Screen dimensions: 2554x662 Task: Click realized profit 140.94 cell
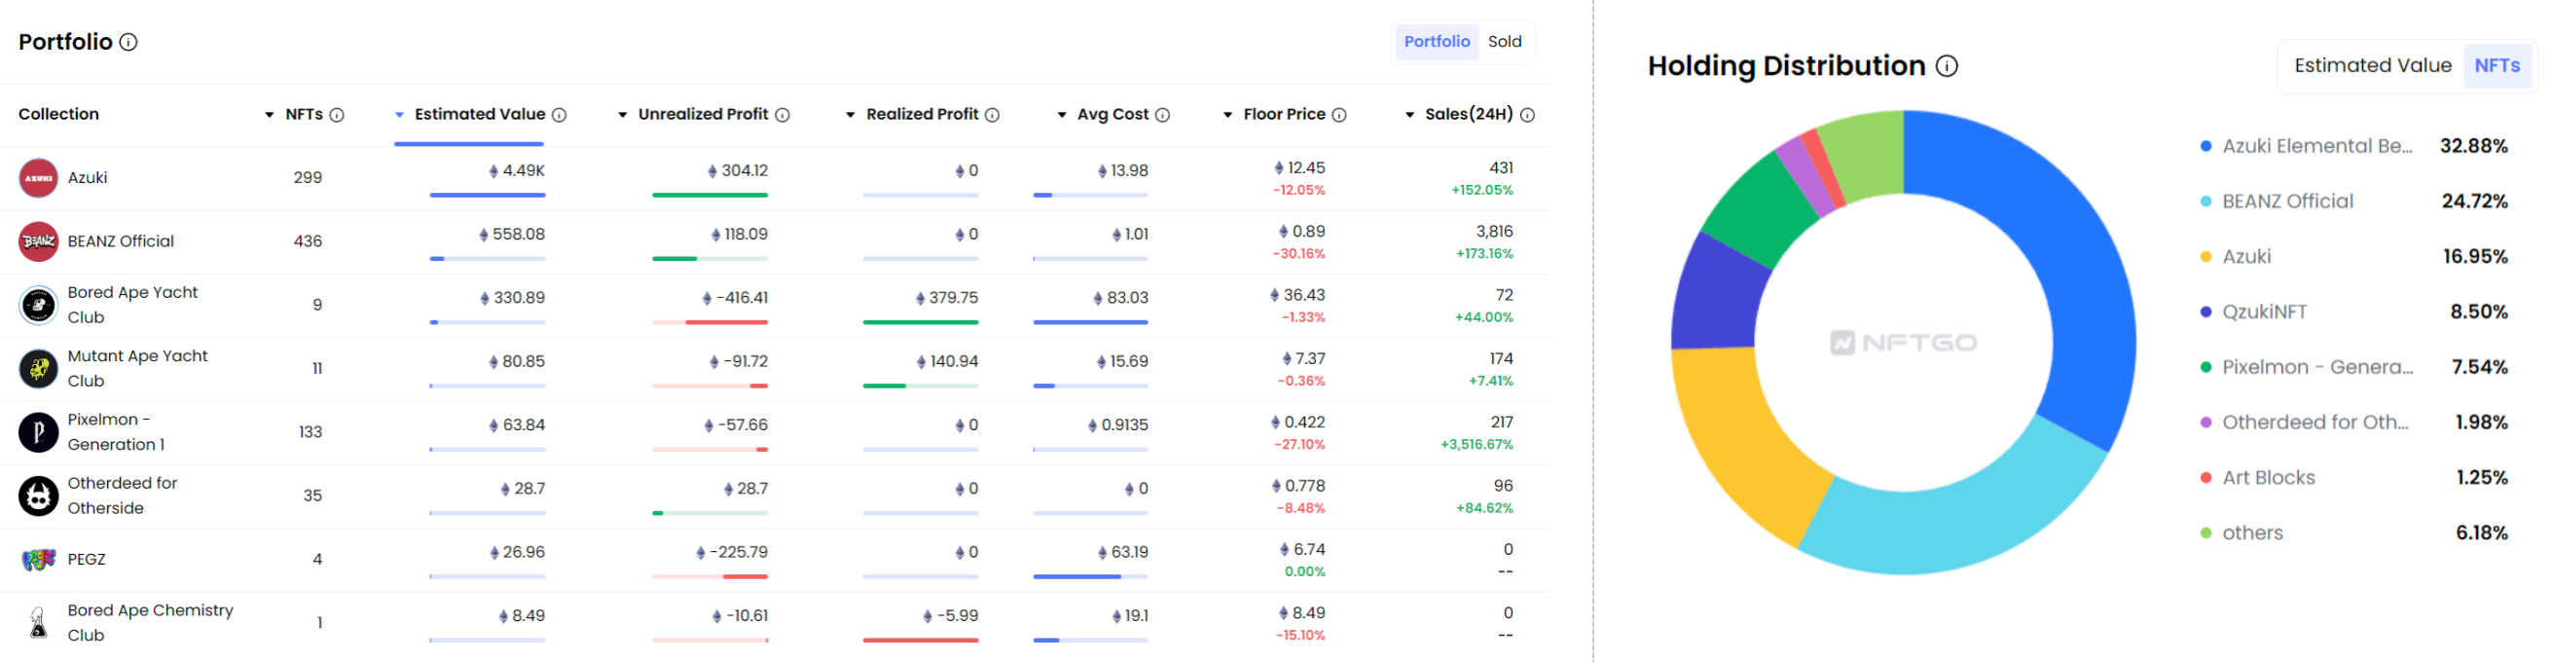click(x=947, y=362)
